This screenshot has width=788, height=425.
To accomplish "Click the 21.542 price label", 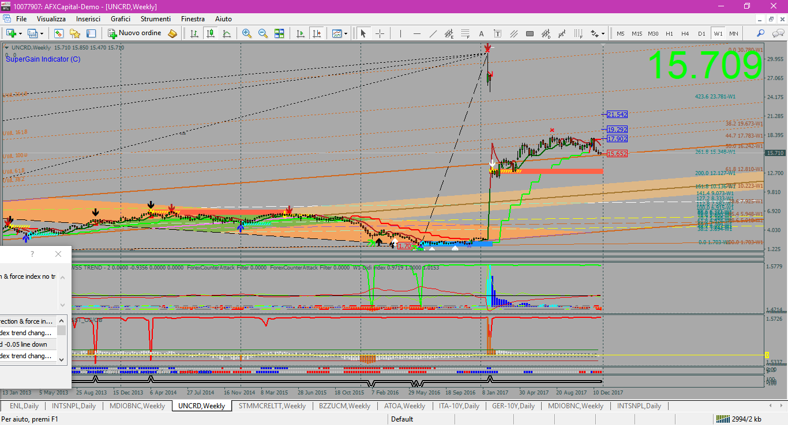I will click(x=617, y=115).
